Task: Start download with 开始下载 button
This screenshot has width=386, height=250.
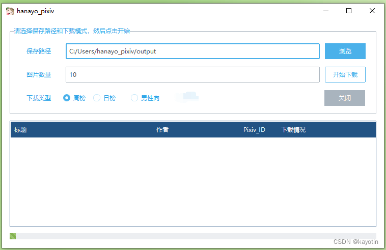Action: click(345, 74)
